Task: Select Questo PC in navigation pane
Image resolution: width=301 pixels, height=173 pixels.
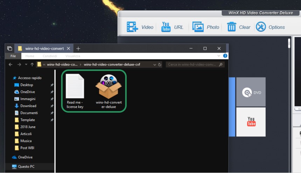Action: (x=26, y=166)
